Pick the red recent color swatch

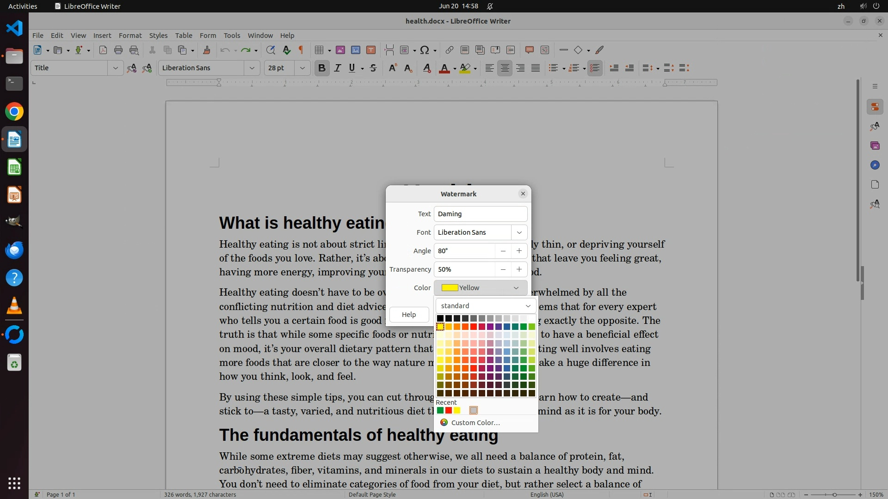pyautogui.click(x=449, y=410)
